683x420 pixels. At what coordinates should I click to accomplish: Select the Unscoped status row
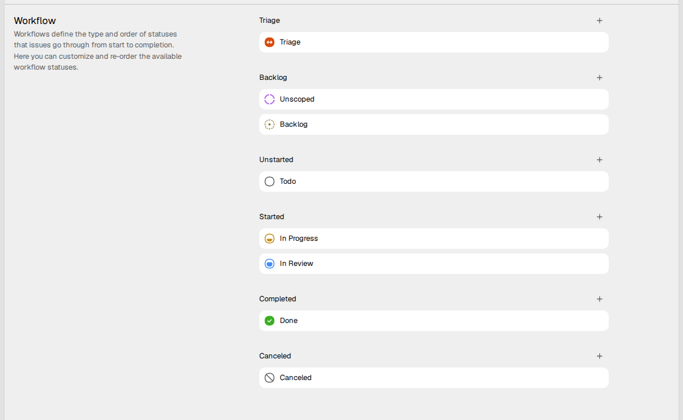(x=434, y=99)
